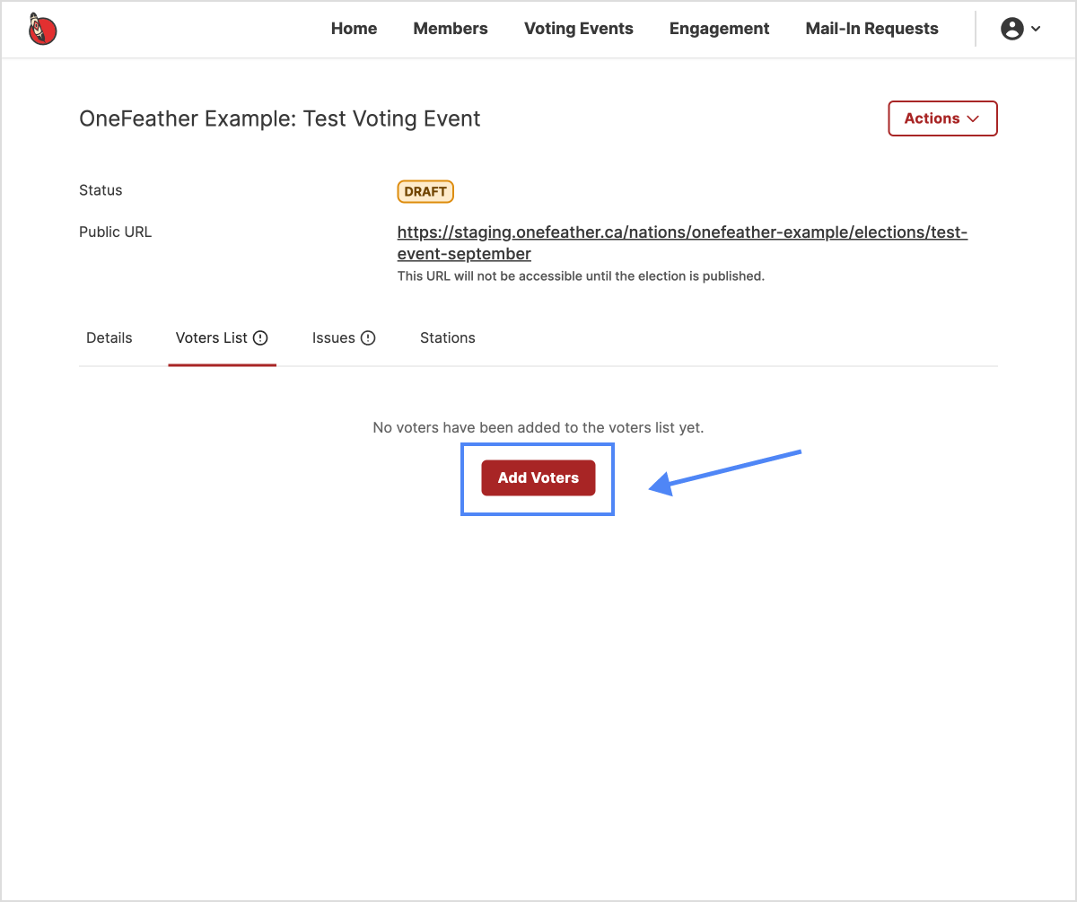Click the Status label
1077x902 pixels.
pyautogui.click(x=101, y=190)
